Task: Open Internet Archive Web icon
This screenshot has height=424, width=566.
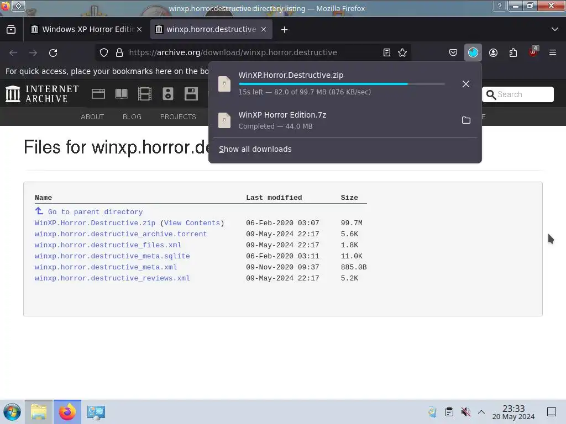Action: point(98,94)
